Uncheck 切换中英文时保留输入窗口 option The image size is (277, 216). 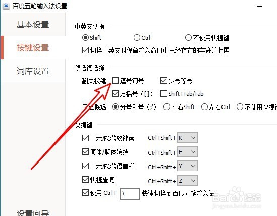85,50
